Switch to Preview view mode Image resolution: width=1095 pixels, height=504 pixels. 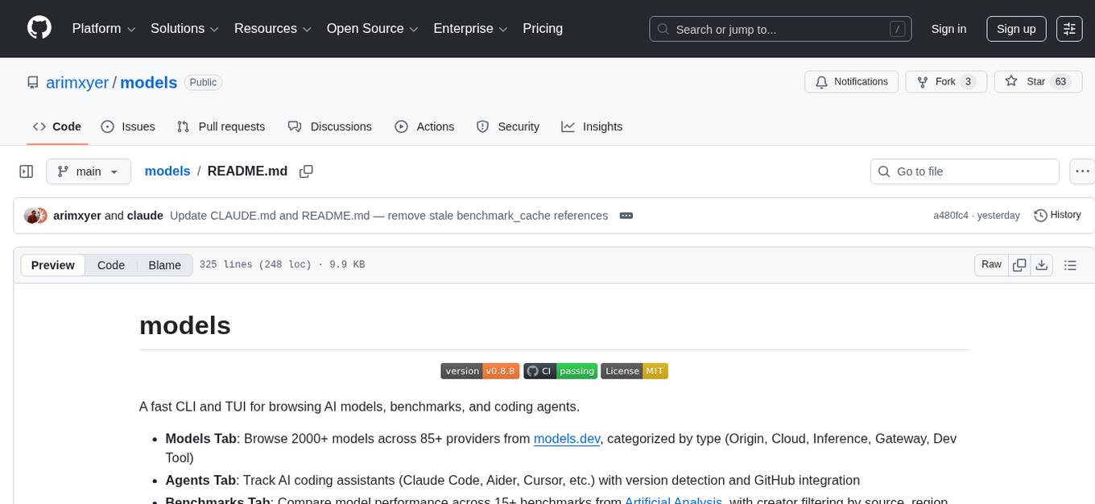click(x=53, y=265)
